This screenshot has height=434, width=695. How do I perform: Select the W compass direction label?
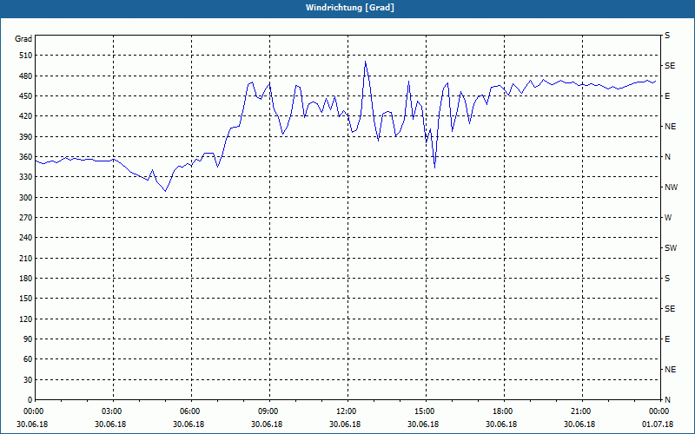click(668, 218)
